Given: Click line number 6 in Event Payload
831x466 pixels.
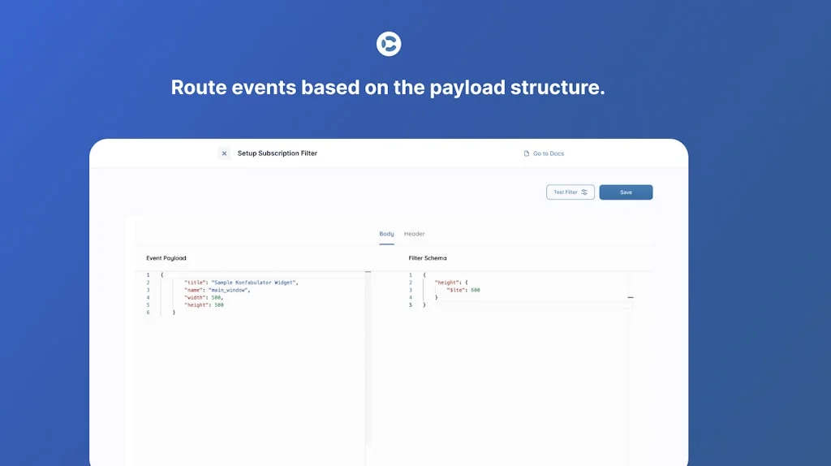Looking at the screenshot, I should click(x=148, y=313).
